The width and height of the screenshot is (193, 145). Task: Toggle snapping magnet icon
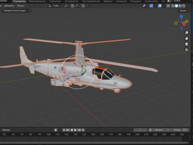(x=72, y=6)
